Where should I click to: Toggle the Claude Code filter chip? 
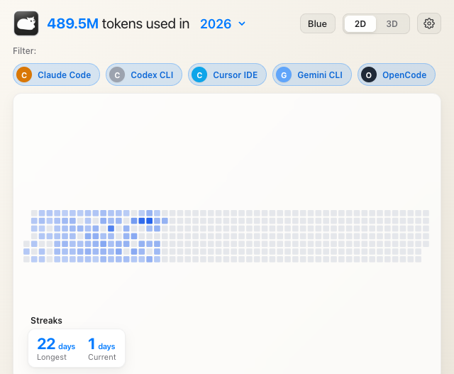pyautogui.click(x=57, y=75)
